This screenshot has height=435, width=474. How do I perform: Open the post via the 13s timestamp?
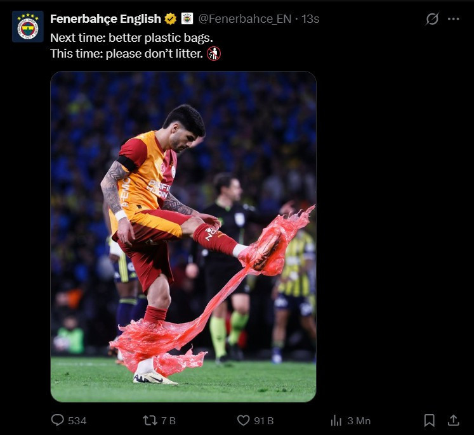click(x=310, y=19)
